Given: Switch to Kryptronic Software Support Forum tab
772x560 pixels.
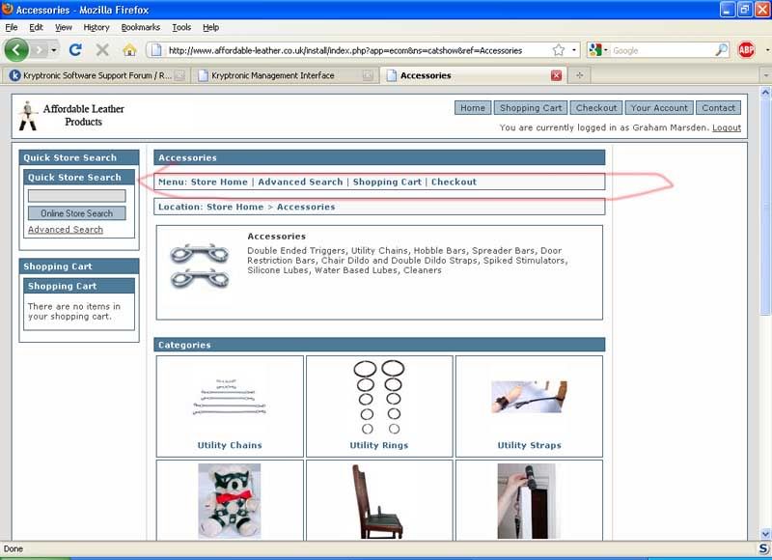Looking at the screenshot, I should click(x=96, y=75).
